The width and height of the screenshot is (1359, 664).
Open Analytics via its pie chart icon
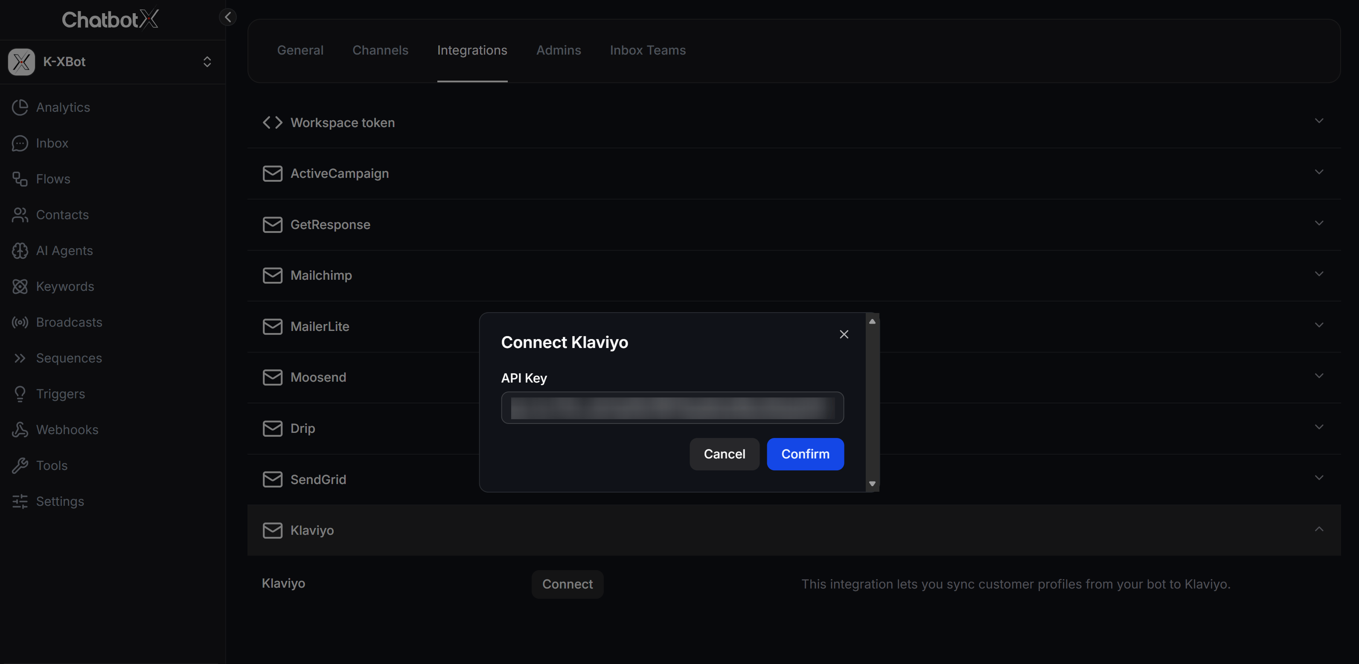click(20, 107)
